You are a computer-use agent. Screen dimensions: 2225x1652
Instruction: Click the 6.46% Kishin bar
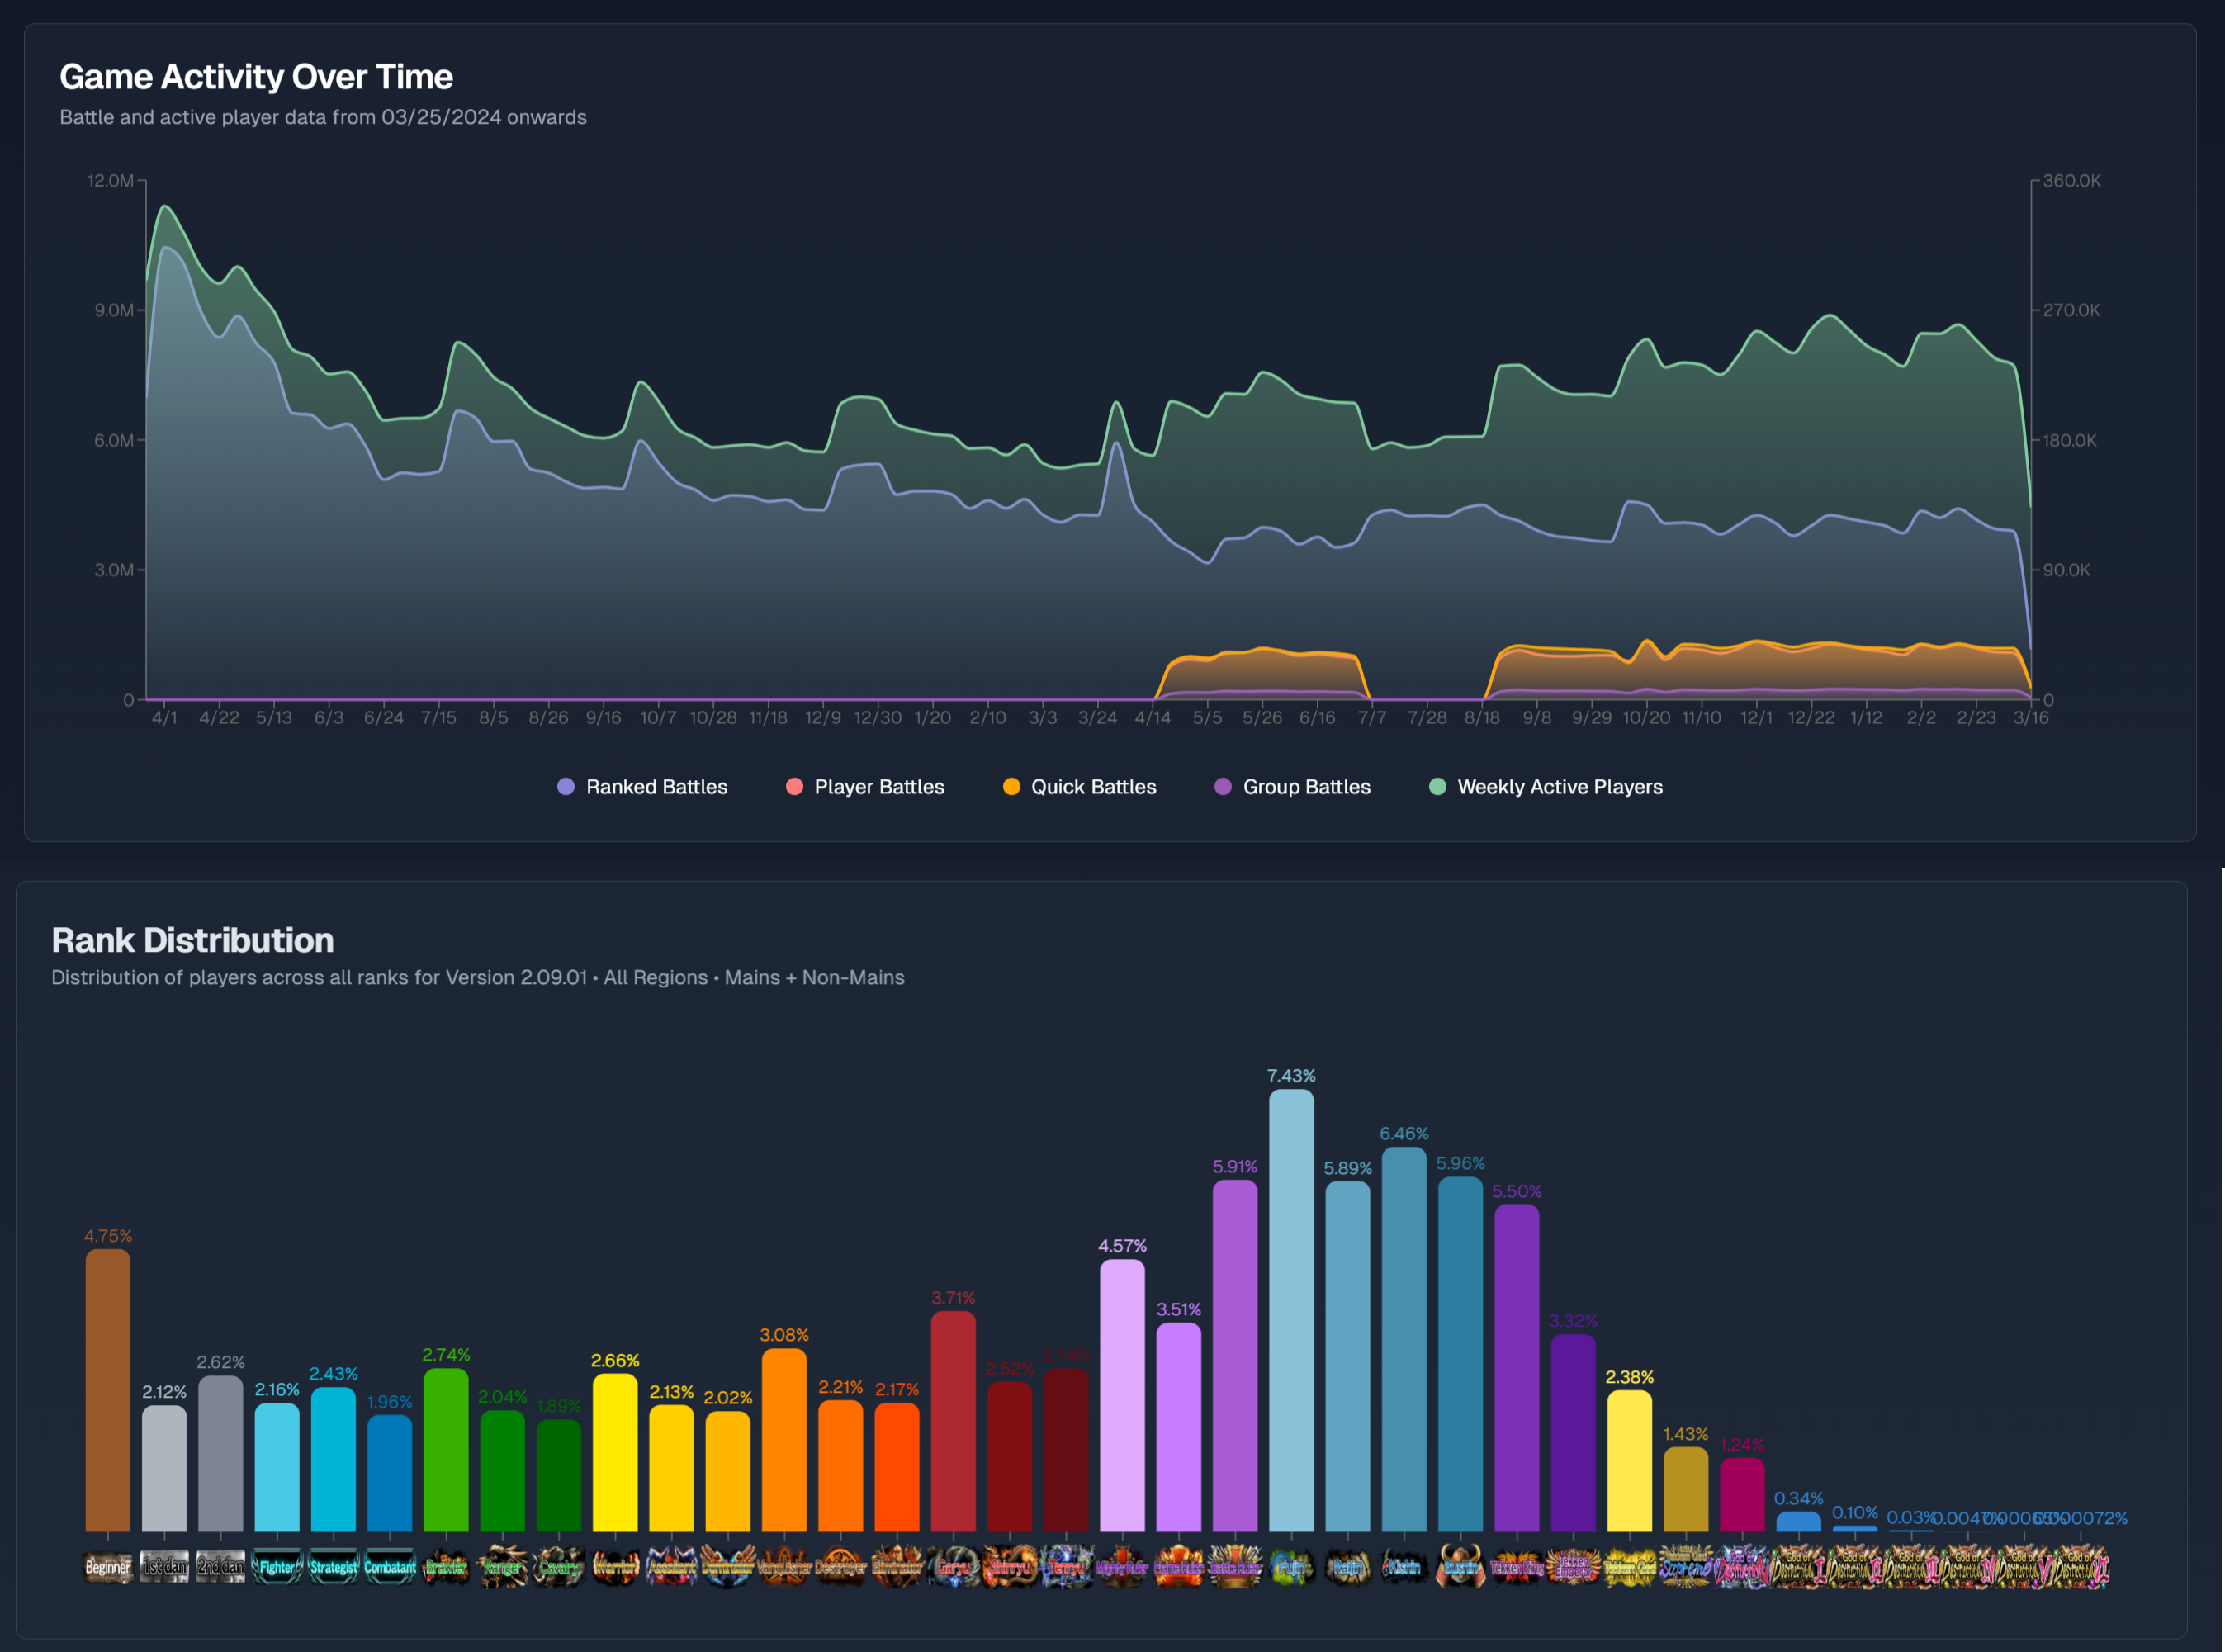point(1404,1340)
